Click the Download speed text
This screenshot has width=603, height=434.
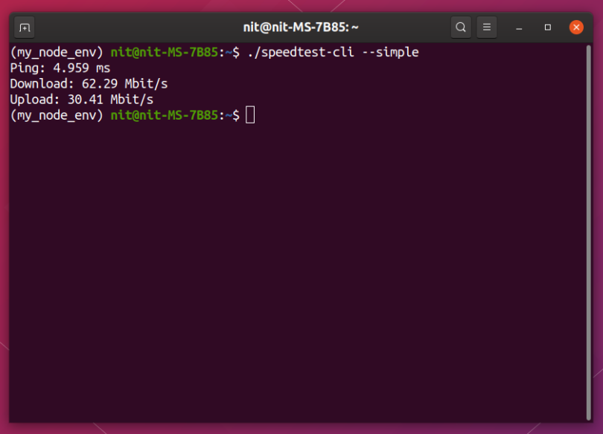coord(87,83)
